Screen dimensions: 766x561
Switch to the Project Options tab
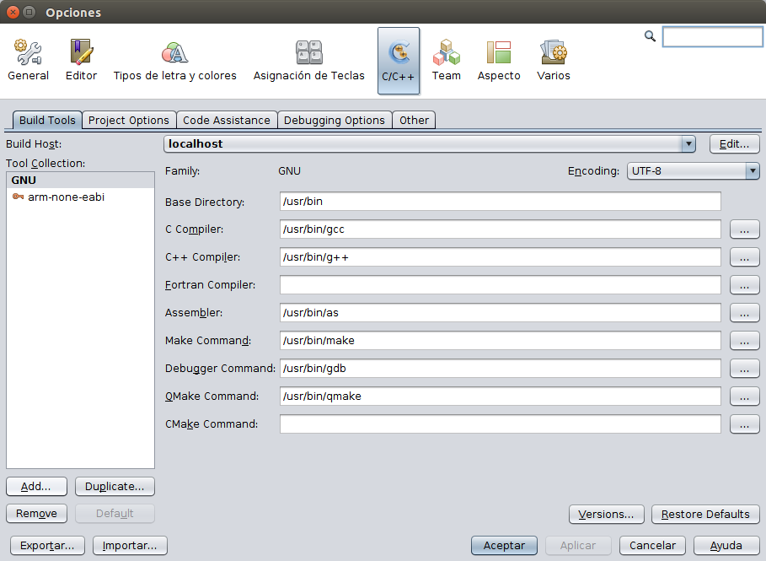128,120
